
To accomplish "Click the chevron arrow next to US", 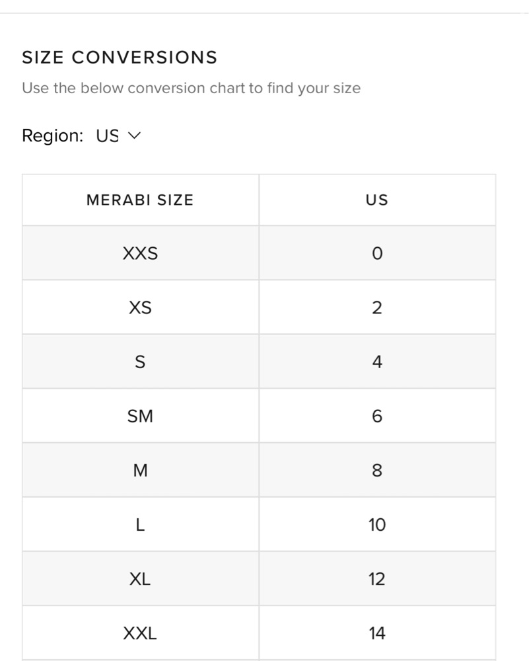I will tap(134, 136).
